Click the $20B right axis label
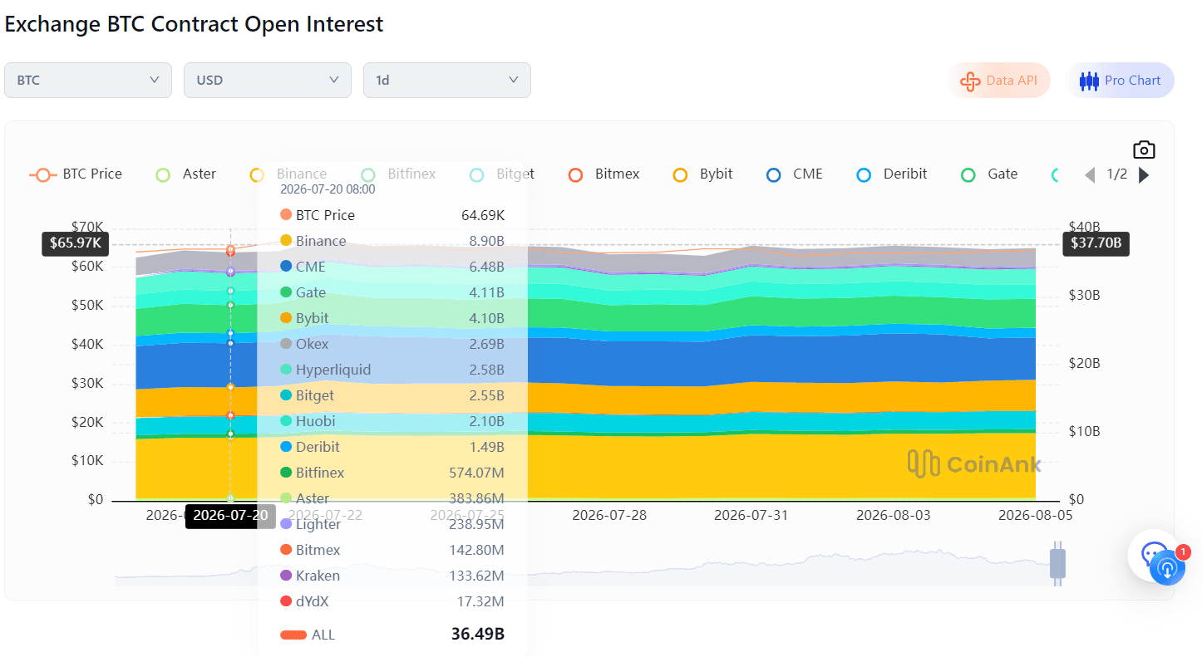1202x657 pixels. click(x=1085, y=364)
